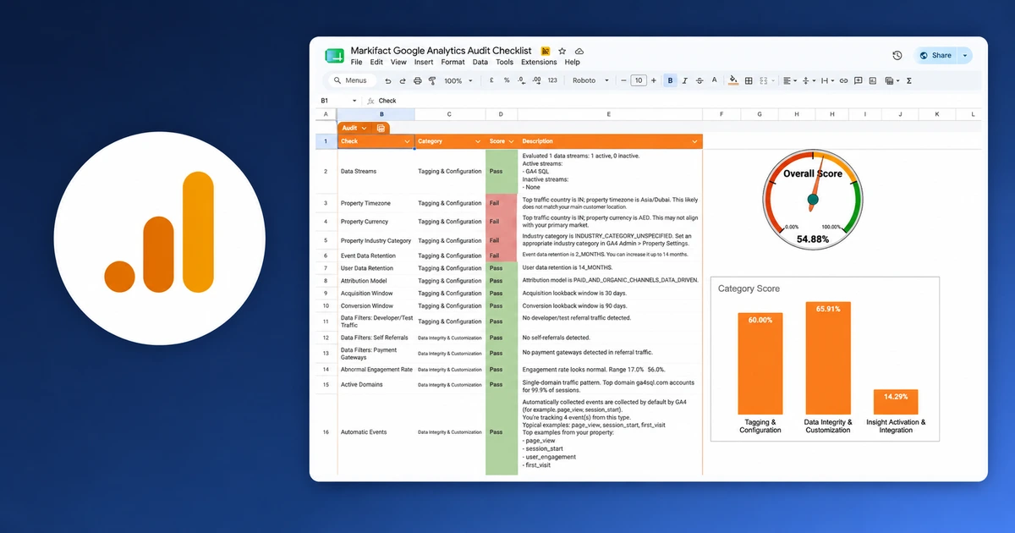The height and width of the screenshot is (533, 1015).
Task: Open the Description column filter dropdown
Action: (695, 141)
